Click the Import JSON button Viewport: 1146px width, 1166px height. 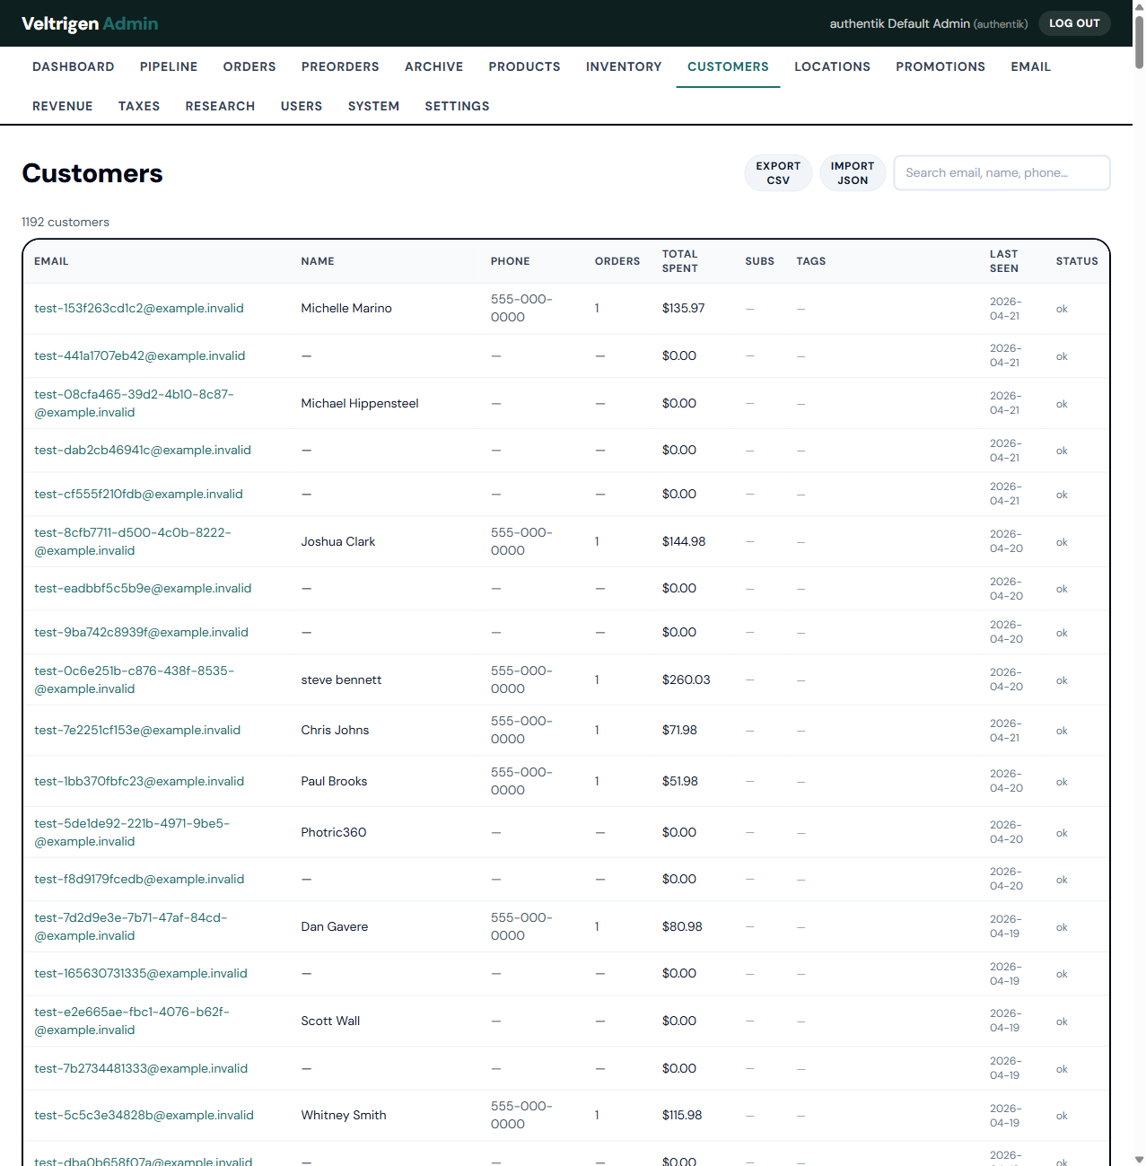[x=853, y=173]
